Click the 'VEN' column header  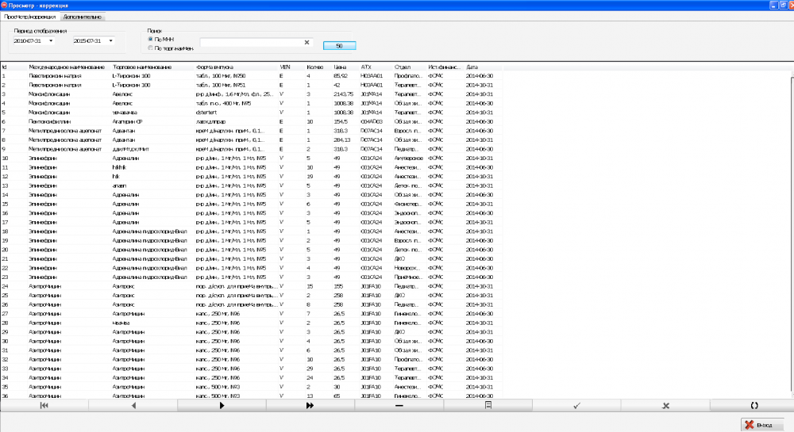tap(284, 67)
